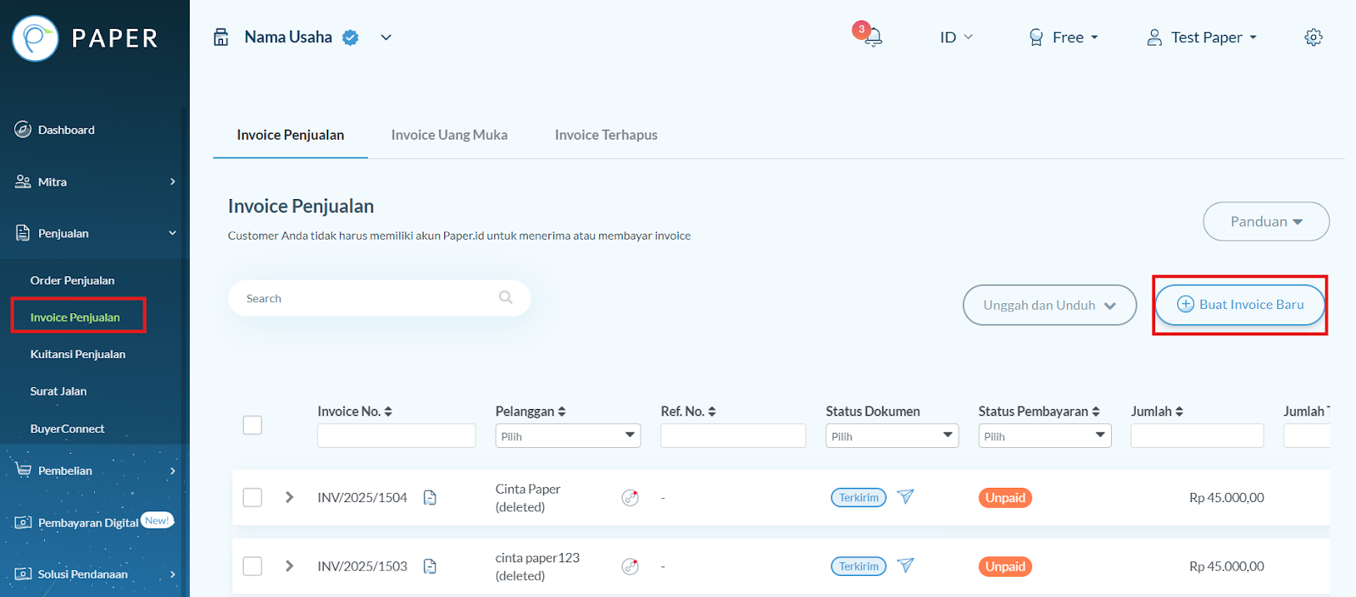Image resolution: width=1356 pixels, height=597 pixels.
Task: Click the PAPER logo
Action: point(85,38)
